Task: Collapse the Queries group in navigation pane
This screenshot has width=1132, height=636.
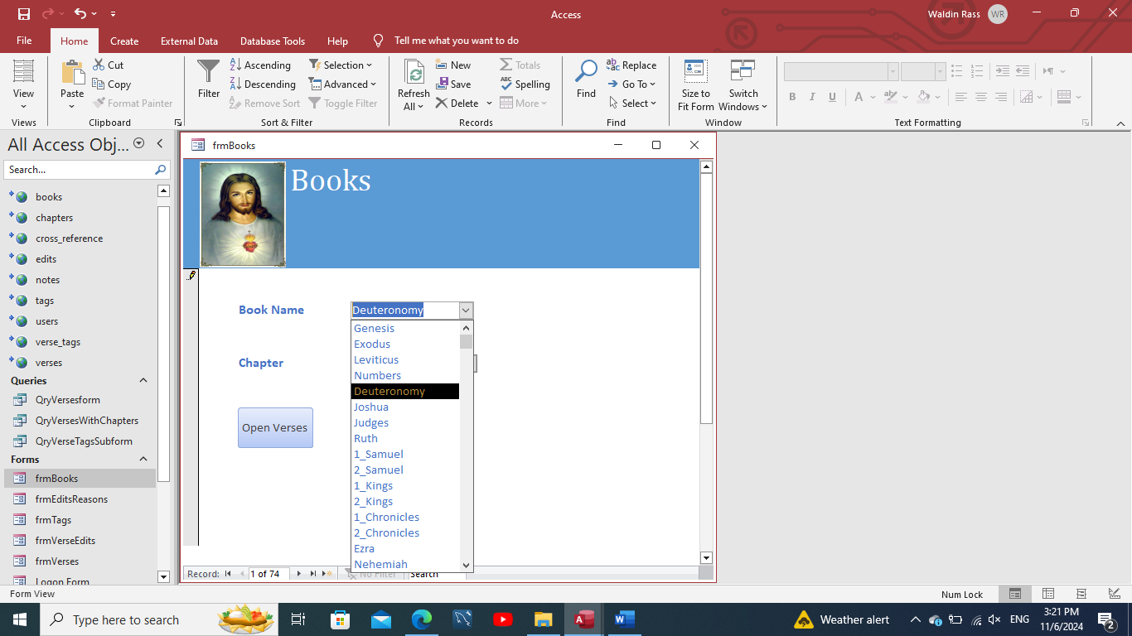Action: pyautogui.click(x=143, y=381)
